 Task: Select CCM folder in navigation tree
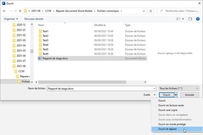tap(19, 71)
